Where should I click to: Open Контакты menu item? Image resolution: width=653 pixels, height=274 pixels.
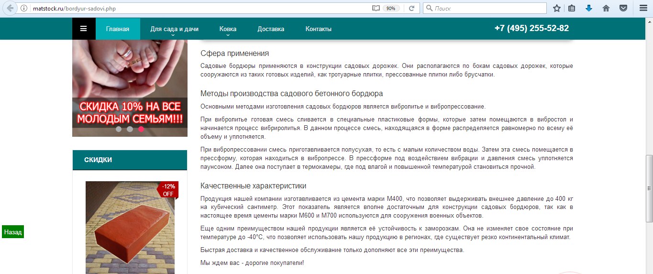[x=318, y=29]
